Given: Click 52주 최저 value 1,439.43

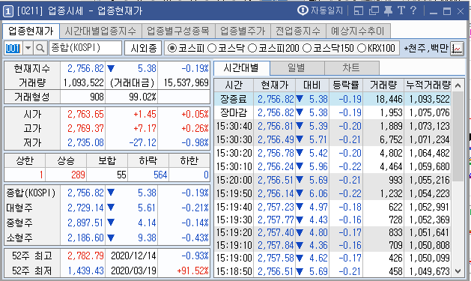Looking at the screenshot, I should tap(85, 271).
